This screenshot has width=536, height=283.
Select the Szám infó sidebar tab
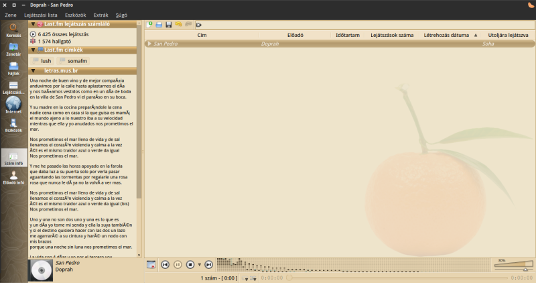click(13, 158)
